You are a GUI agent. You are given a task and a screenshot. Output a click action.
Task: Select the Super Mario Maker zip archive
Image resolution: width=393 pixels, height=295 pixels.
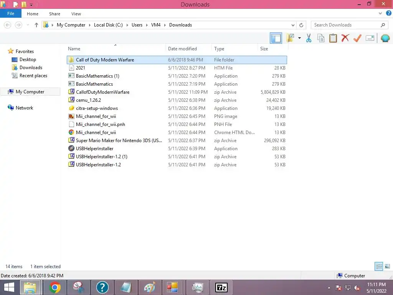[177, 141]
